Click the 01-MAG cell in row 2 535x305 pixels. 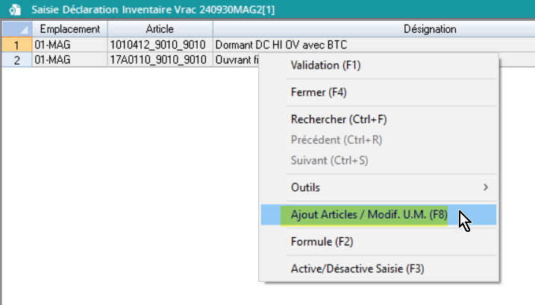point(69,59)
